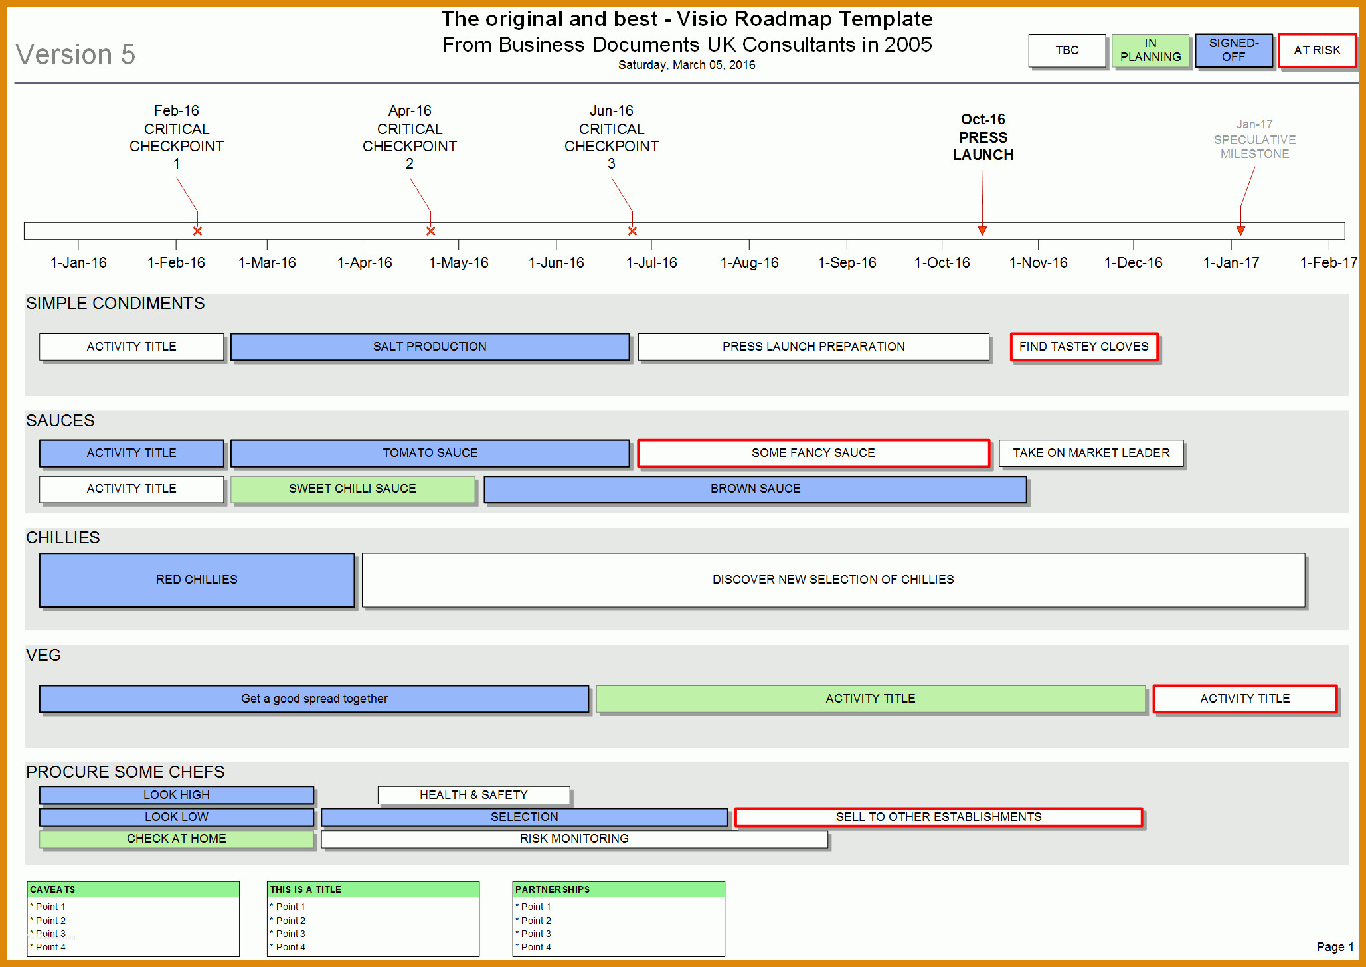Select the BROWN SAUCE activity bar
This screenshot has width=1366, height=967.
[756, 489]
